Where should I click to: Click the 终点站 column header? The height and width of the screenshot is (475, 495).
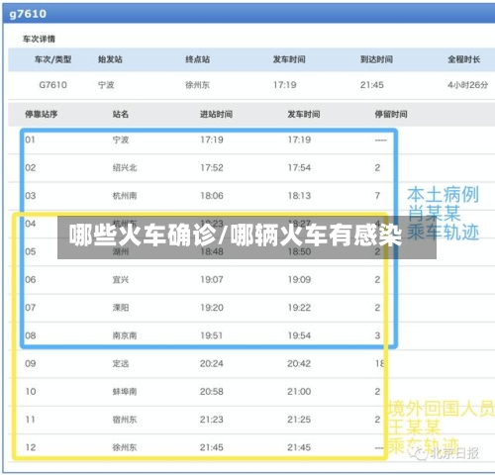coord(198,59)
